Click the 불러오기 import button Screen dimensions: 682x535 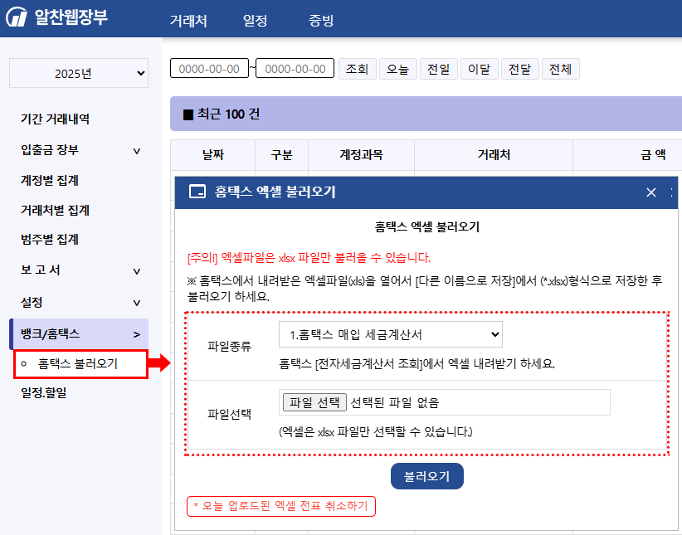(x=427, y=476)
